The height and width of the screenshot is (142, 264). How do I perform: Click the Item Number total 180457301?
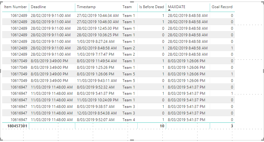17,126
